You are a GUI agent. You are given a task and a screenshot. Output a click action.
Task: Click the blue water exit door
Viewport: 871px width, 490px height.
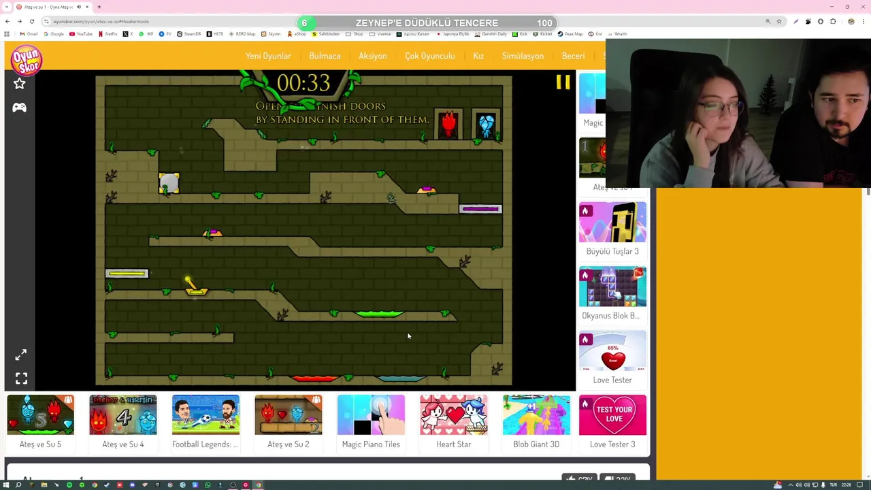(486, 125)
